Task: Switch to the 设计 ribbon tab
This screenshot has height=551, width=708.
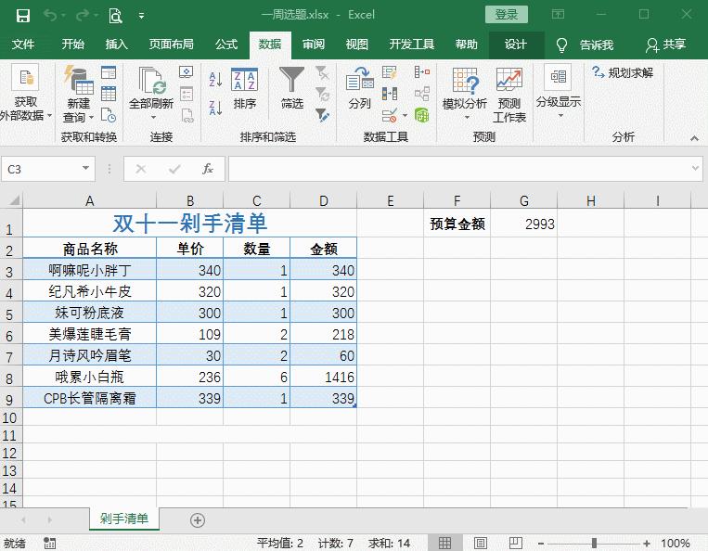Action: [516, 45]
